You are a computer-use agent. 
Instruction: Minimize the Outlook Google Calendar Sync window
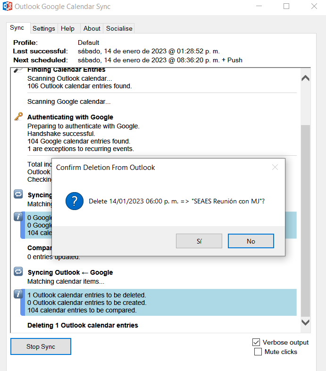click(x=259, y=6)
